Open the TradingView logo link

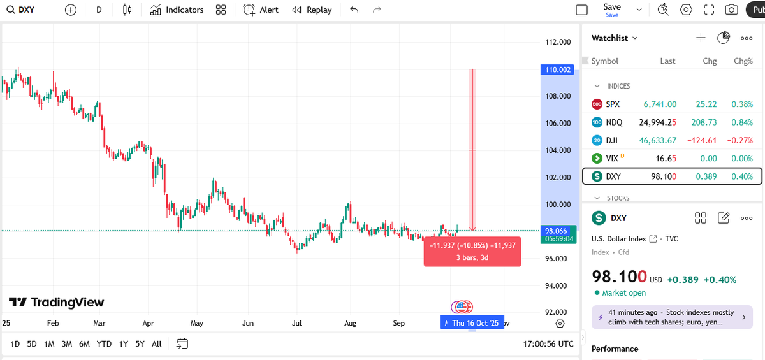coord(56,303)
